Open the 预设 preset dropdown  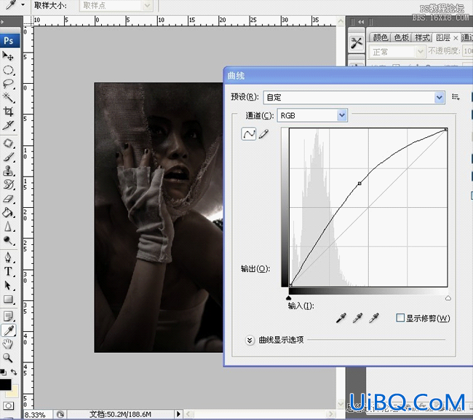point(354,98)
